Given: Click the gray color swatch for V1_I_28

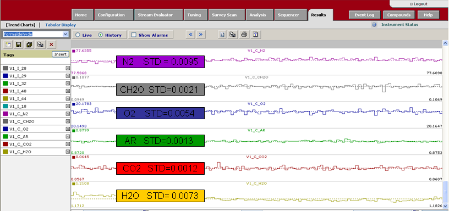Looking at the screenshot, I should [x=5, y=68].
